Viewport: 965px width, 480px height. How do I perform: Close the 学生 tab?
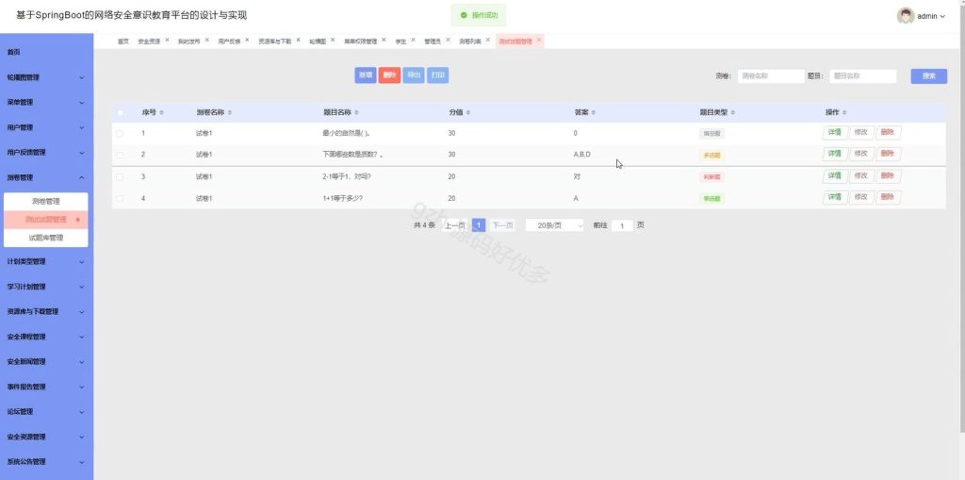point(413,40)
